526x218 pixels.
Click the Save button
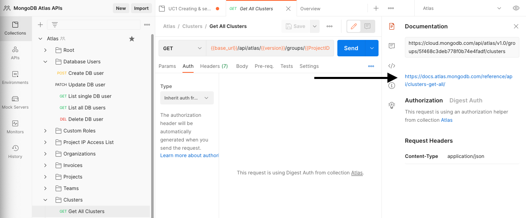[x=295, y=26]
